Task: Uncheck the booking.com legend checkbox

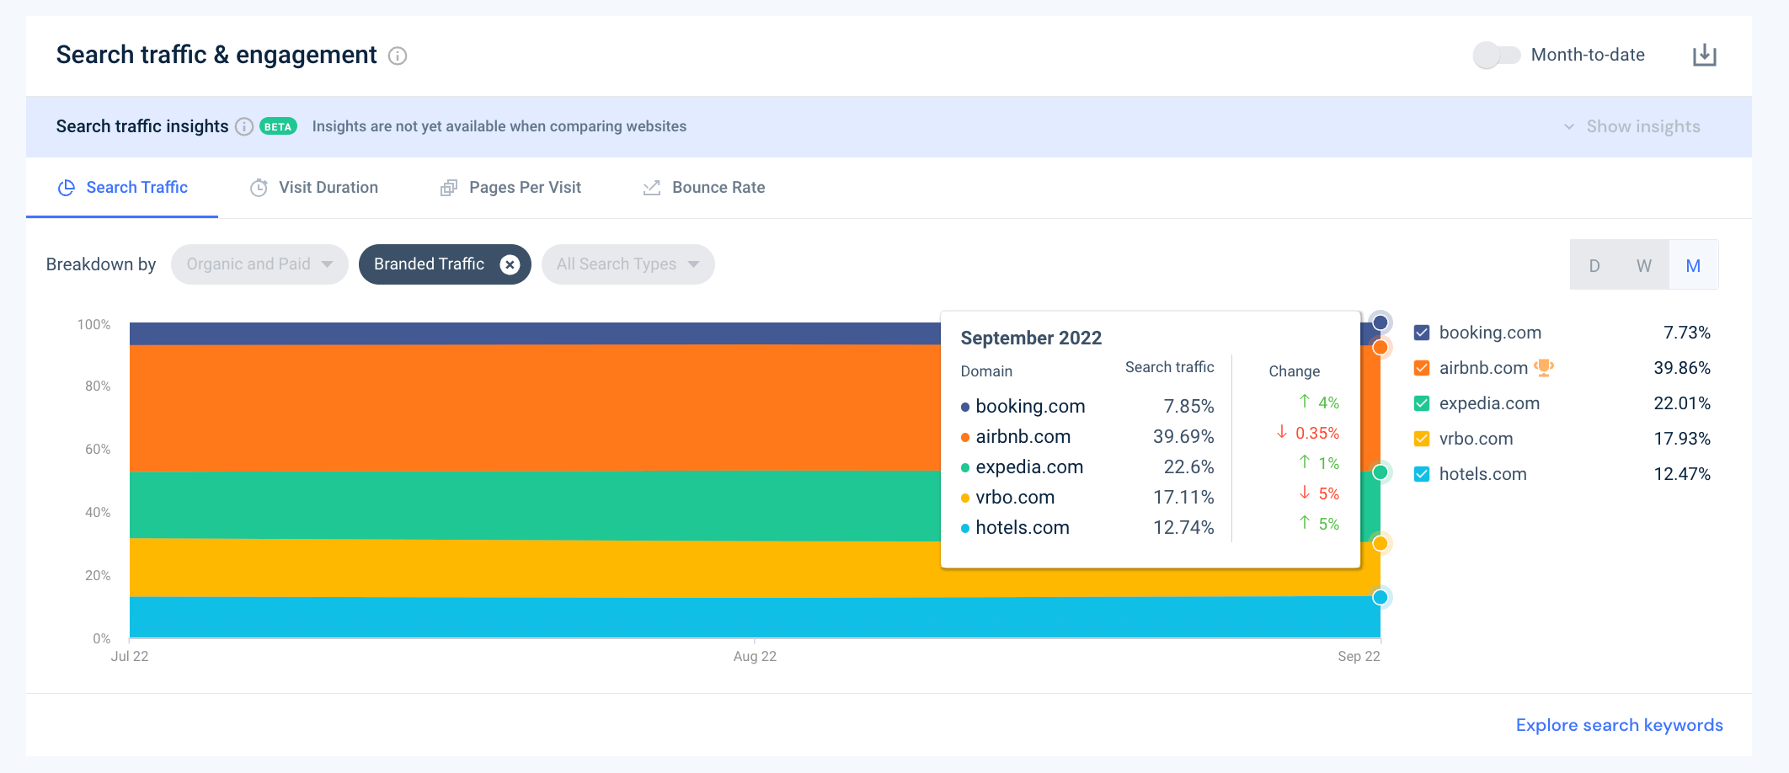Action: pos(1422,333)
